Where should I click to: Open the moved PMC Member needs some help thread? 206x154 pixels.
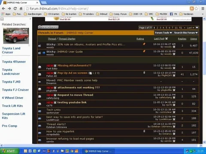[77, 80]
